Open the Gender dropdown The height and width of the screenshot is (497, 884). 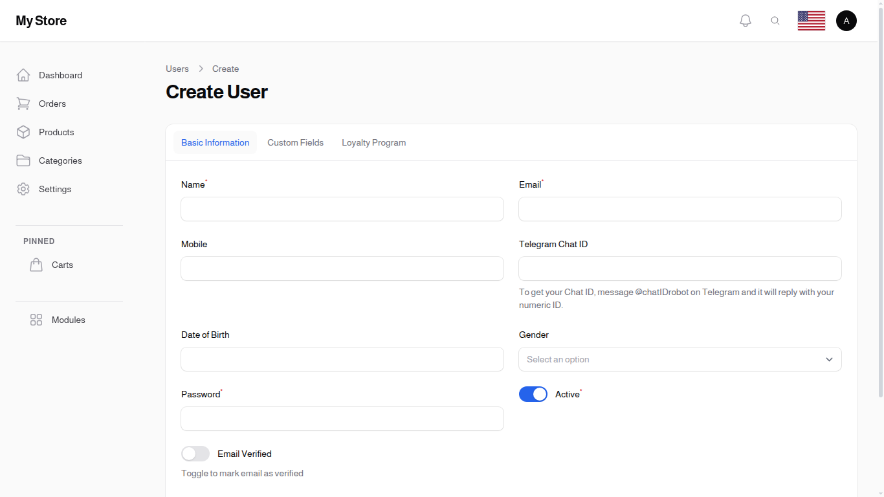680,359
